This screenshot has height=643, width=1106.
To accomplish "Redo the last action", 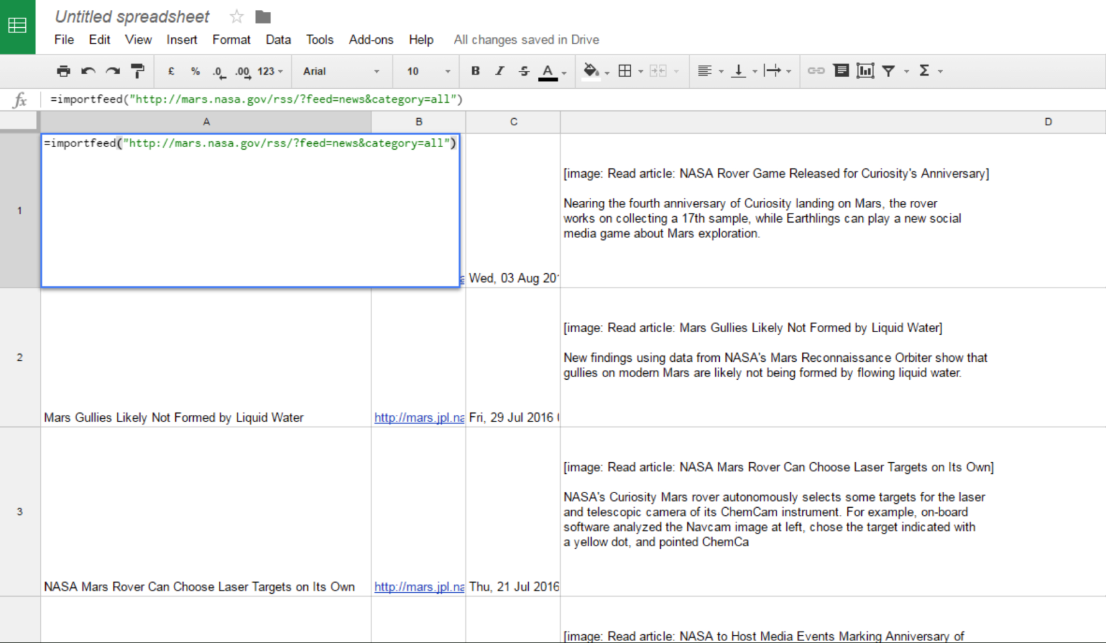I will [x=113, y=71].
